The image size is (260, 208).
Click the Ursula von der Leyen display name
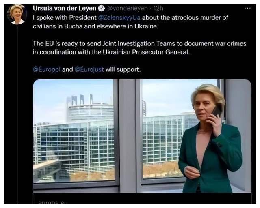(65, 8)
